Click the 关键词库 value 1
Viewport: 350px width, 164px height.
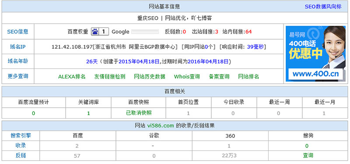point(88,113)
